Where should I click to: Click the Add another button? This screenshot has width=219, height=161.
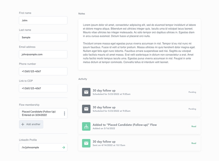31,124
